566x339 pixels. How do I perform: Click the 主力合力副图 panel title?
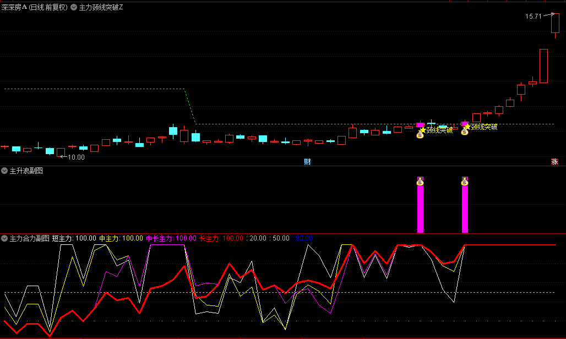tap(29, 238)
